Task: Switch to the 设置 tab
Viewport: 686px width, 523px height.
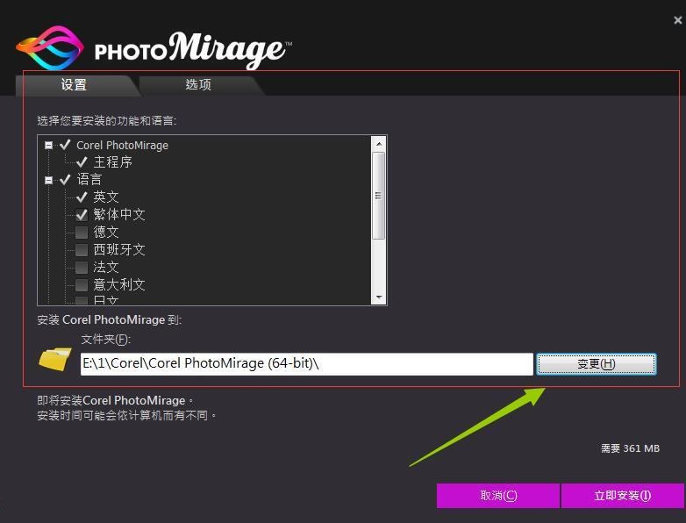Action: 74,85
